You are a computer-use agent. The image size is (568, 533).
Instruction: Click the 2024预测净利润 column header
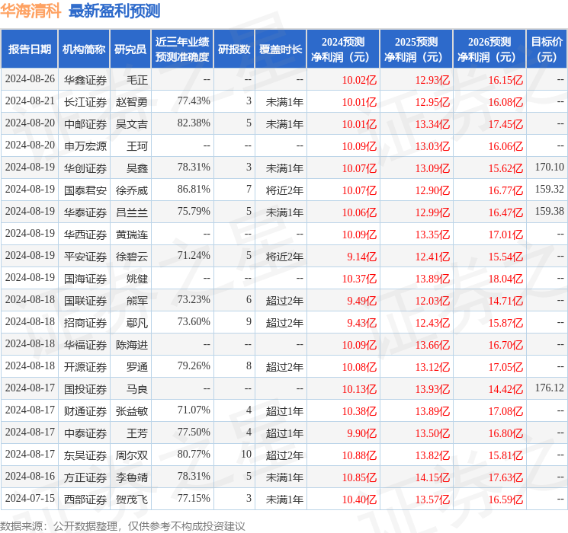pyautogui.click(x=343, y=49)
